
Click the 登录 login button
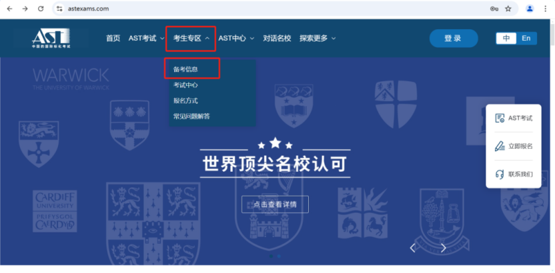(x=453, y=39)
